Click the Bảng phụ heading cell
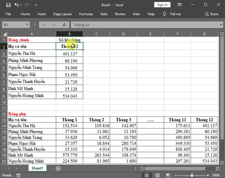This screenshot has width=225, height=178. pos(32,114)
